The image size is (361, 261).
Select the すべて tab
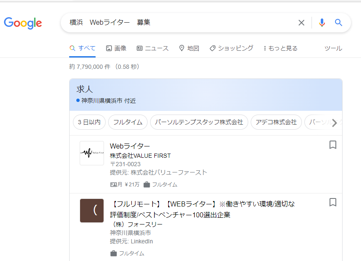(83, 48)
